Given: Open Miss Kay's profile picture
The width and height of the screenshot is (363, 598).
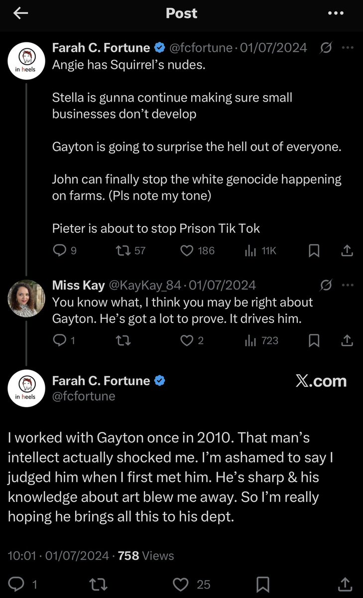Looking at the screenshot, I should pos(27,298).
